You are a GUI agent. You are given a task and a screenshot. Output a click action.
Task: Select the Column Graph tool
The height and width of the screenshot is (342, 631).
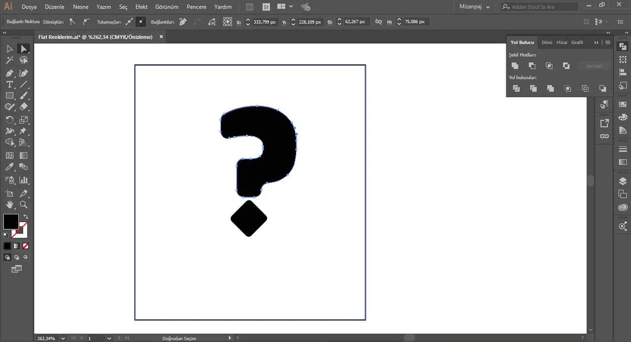(24, 180)
